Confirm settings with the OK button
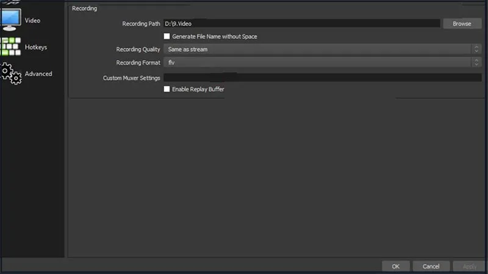This screenshot has height=274, width=488. pos(396,267)
